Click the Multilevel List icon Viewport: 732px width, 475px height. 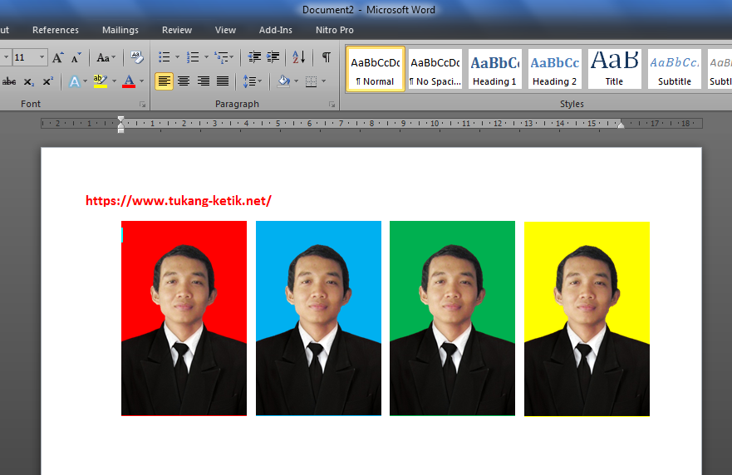pyautogui.click(x=221, y=57)
